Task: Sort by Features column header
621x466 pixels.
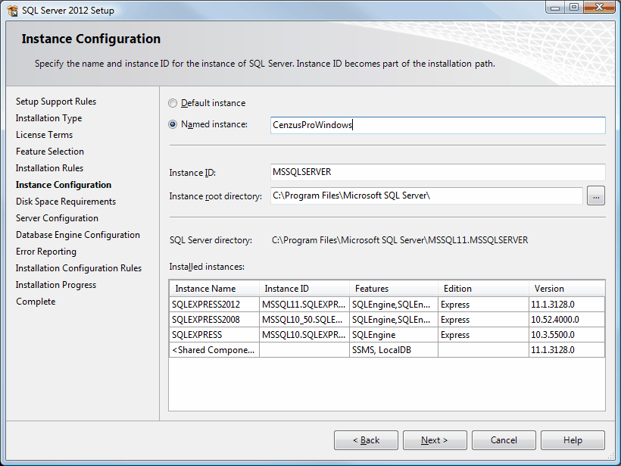Action: coord(394,289)
